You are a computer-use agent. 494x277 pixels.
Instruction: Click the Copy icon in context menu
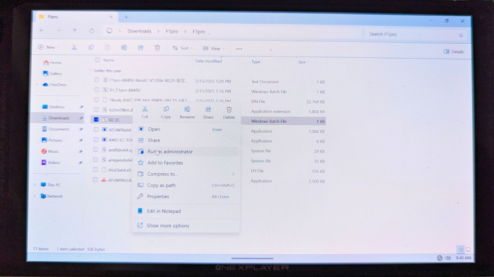point(166,110)
